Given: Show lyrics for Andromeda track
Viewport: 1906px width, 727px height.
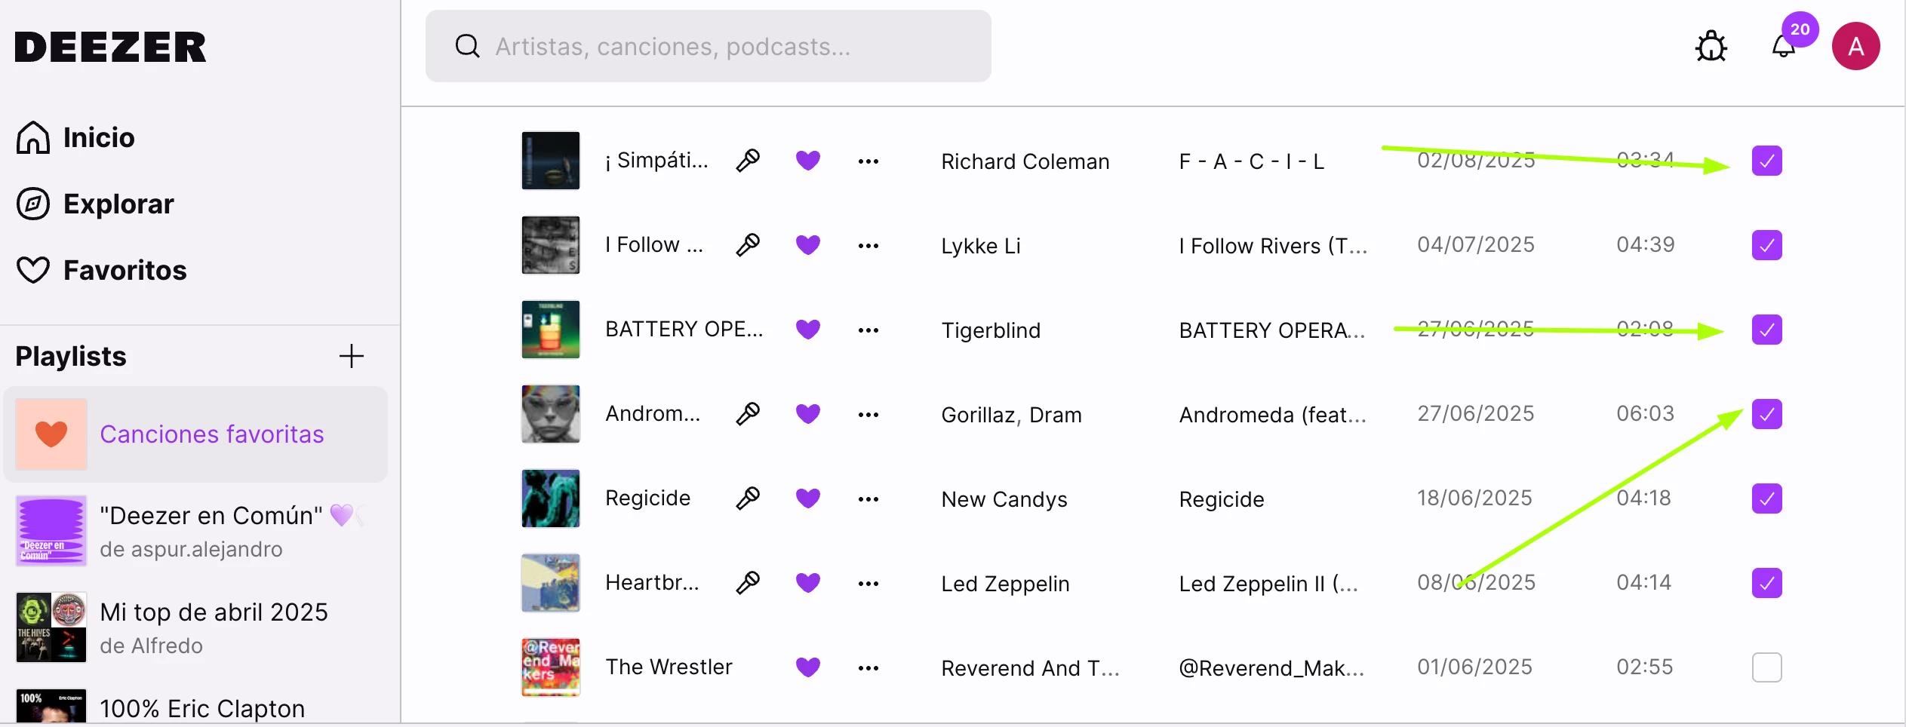Looking at the screenshot, I should click(748, 414).
